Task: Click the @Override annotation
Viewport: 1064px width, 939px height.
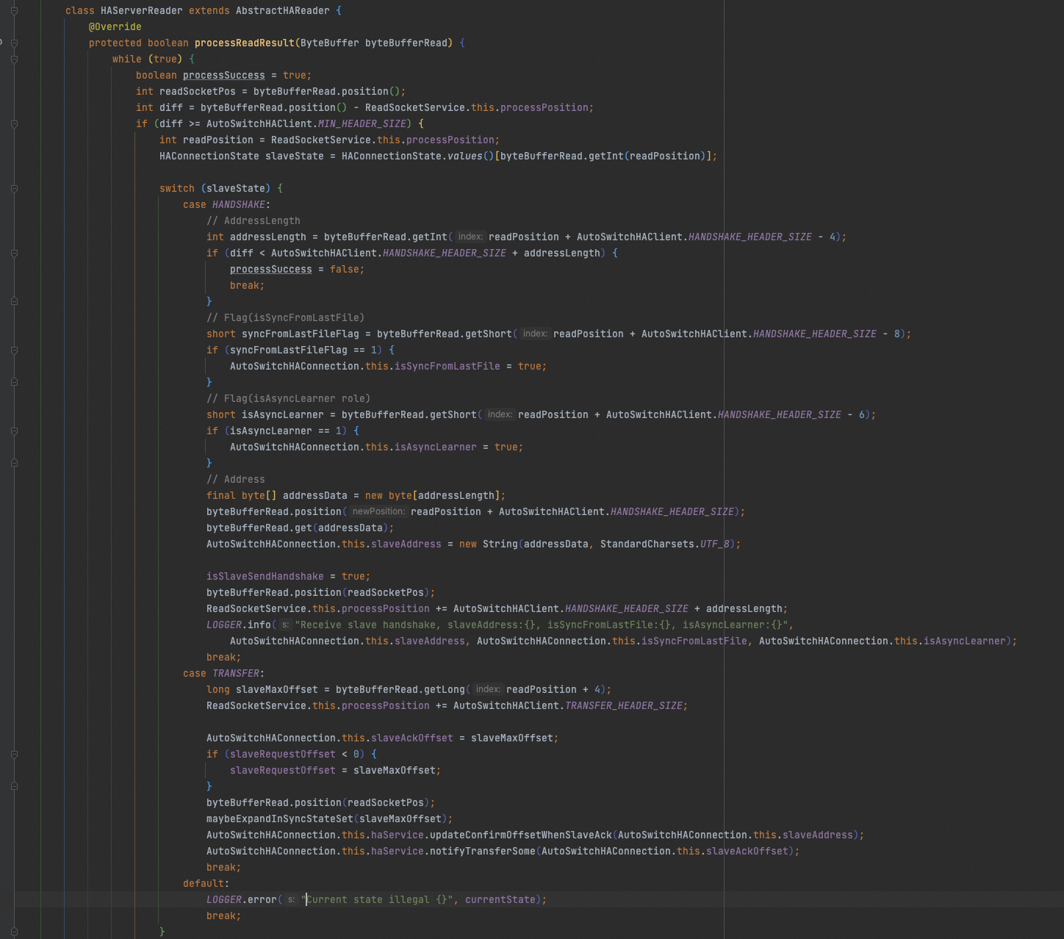Action: 115,27
